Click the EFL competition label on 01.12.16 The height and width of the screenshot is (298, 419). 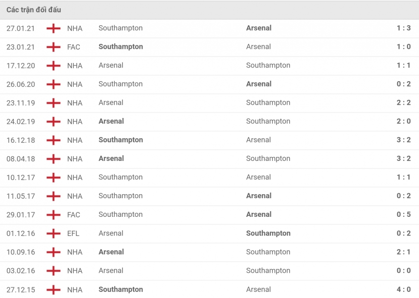pos(73,233)
